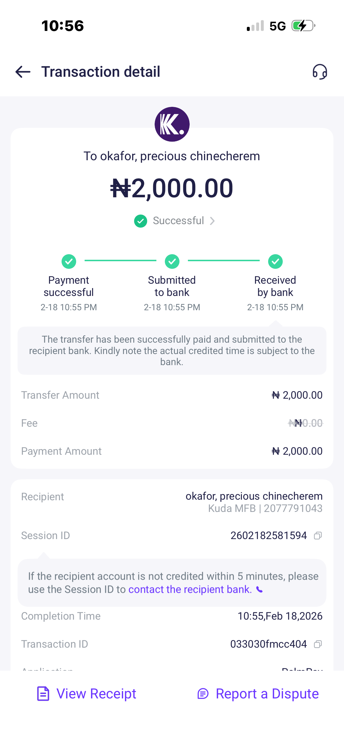The width and height of the screenshot is (344, 746).
Task: Tap the Kuda MFB account number
Action: click(x=293, y=508)
